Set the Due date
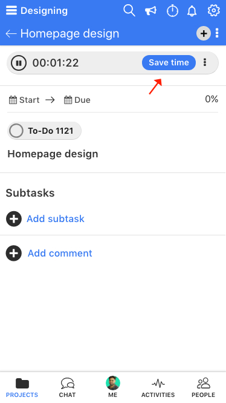 click(77, 100)
